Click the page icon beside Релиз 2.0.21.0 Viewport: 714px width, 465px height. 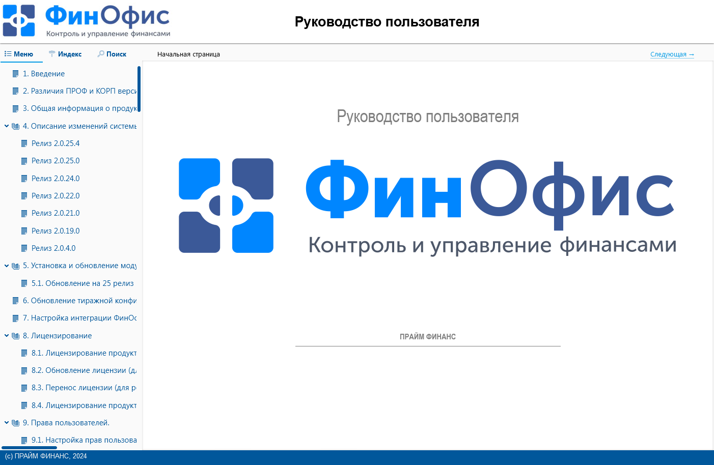24,213
